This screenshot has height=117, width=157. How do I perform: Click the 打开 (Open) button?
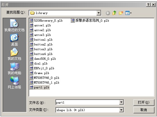(144, 102)
